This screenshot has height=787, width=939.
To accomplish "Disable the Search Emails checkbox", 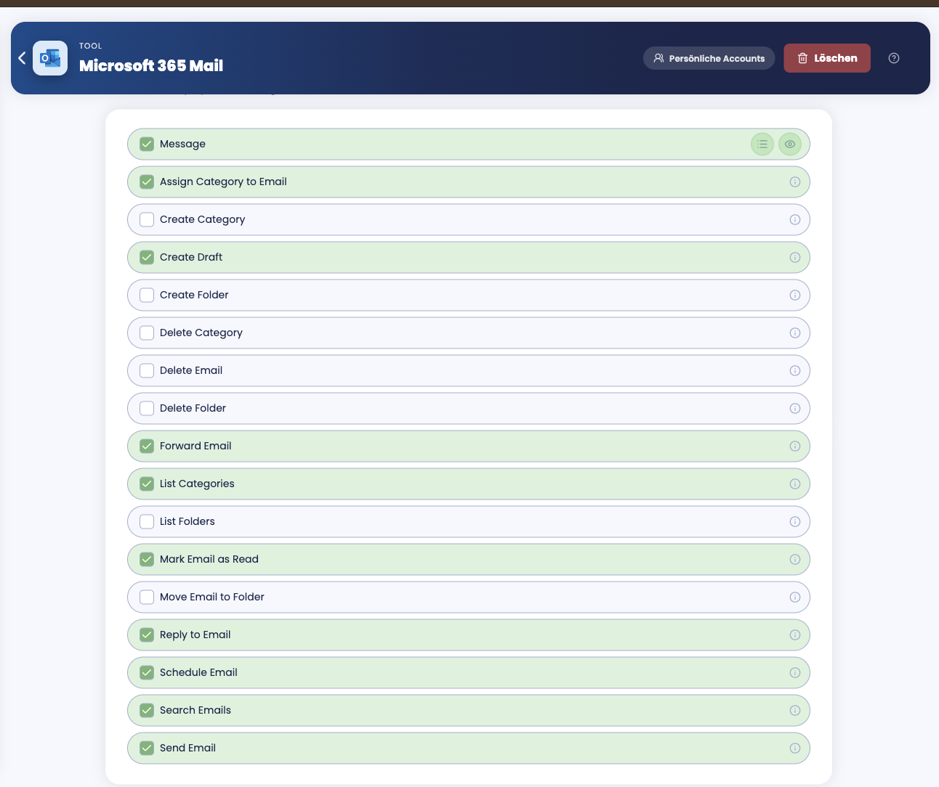I will (x=147, y=710).
